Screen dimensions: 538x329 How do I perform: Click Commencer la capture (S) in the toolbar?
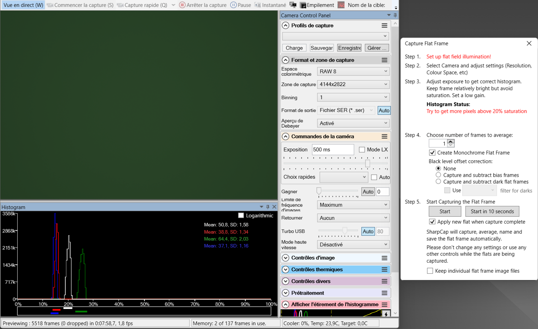click(80, 5)
